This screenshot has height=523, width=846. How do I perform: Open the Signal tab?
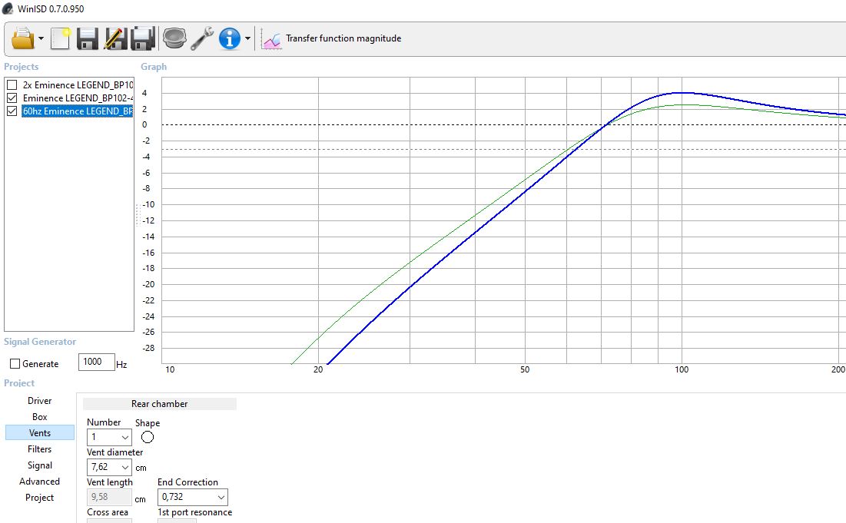(x=40, y=465)
